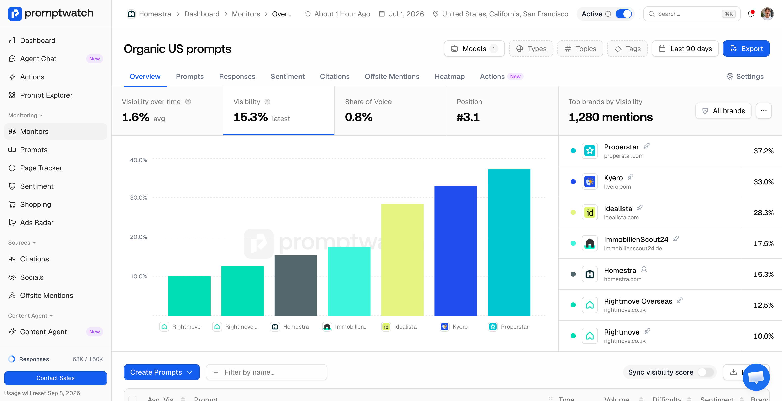Click the Export PDF button
The height and width of the screenshot is (401, 782).
746,49
